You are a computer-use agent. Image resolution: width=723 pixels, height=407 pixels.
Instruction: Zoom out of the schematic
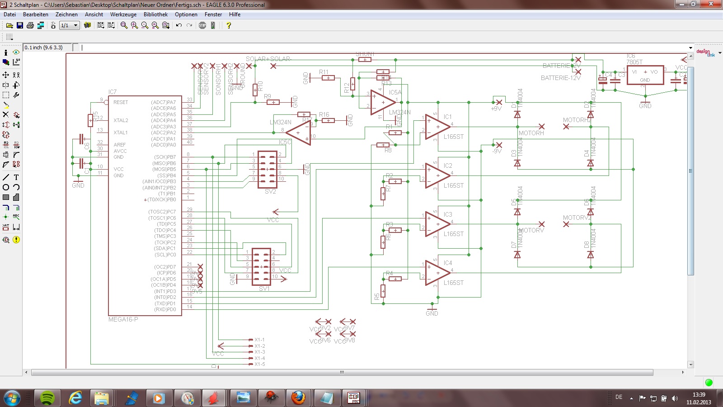coord(145,25)
